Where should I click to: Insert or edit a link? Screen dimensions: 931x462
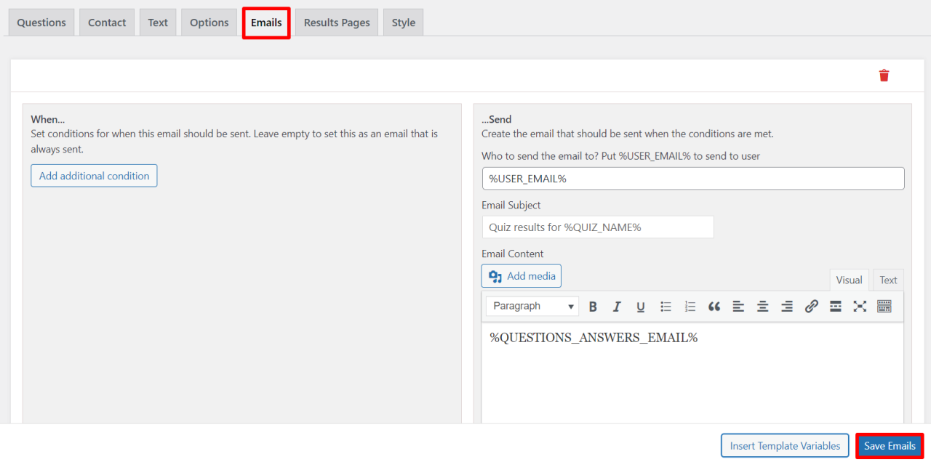[812, 307]
